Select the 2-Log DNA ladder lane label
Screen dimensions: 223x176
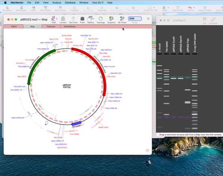point(195,43)
